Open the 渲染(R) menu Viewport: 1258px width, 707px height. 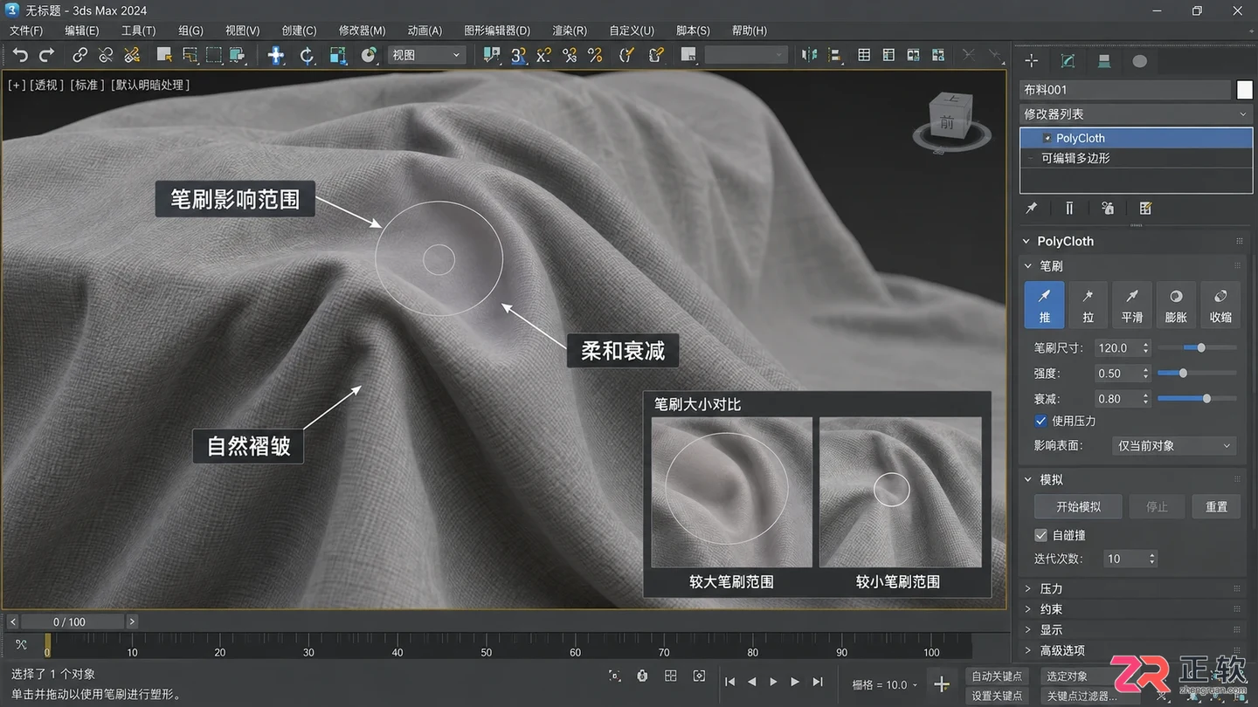pyautogui.click(x=570, y=31)
